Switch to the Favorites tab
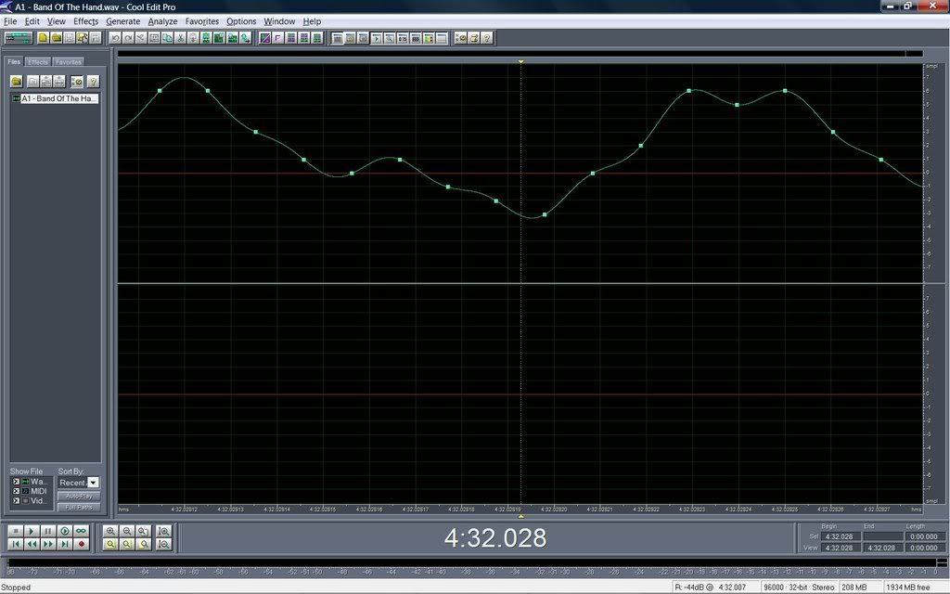950x594 pixels. (68, 62)
